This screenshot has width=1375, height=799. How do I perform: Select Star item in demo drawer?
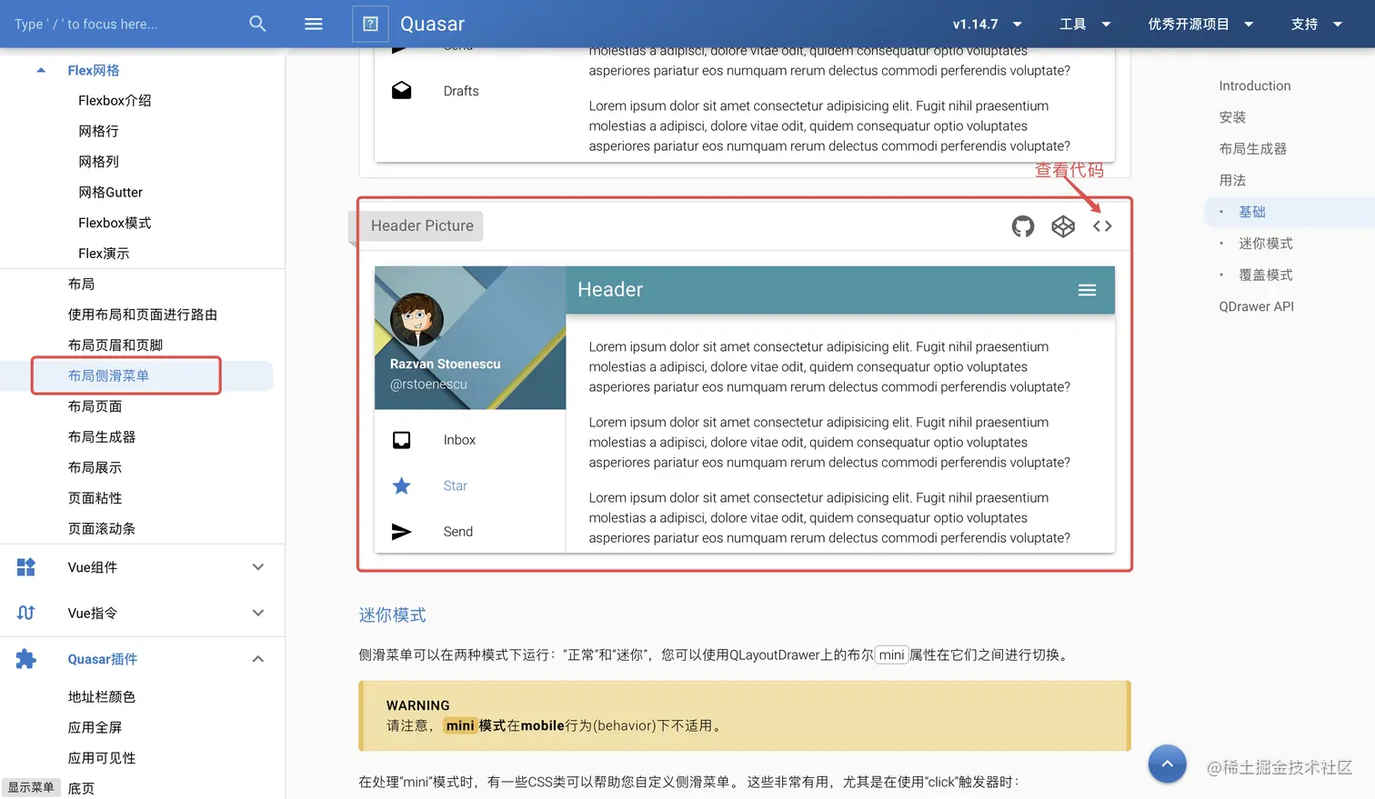470,486
